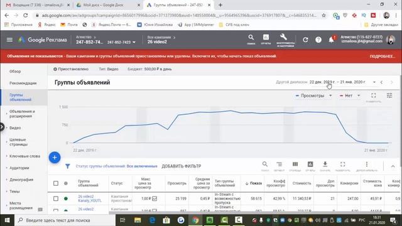
Task: Open the account selector dropdown 247-852-7423
Action: click(x=121, y=42)
